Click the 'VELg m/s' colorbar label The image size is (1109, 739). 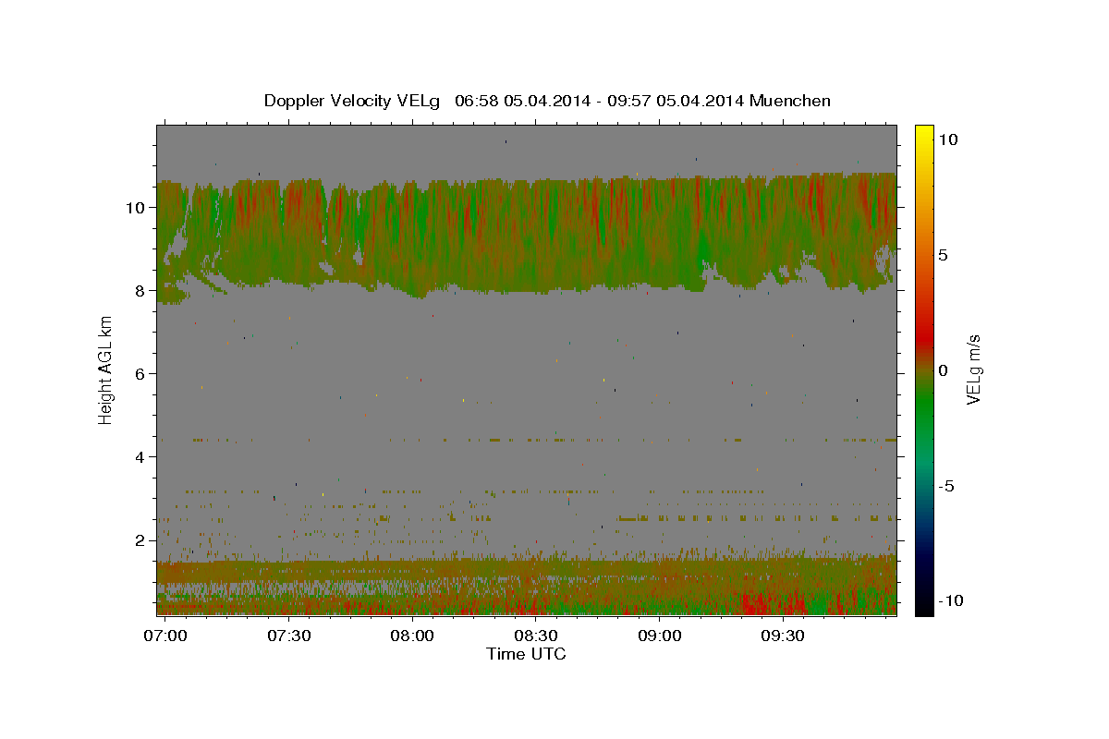coord(973,370)
